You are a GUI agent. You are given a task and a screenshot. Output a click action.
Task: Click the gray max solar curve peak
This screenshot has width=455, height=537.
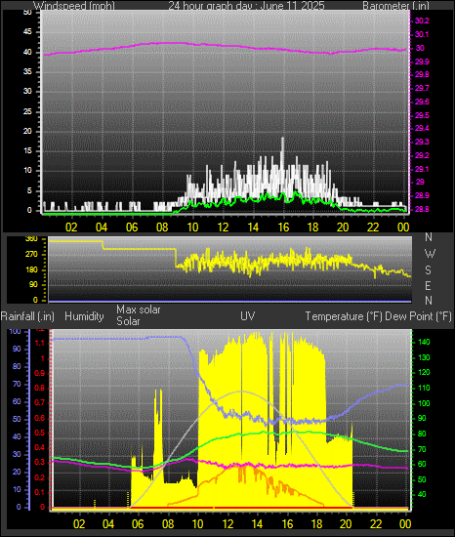click(x=240, y=392)
